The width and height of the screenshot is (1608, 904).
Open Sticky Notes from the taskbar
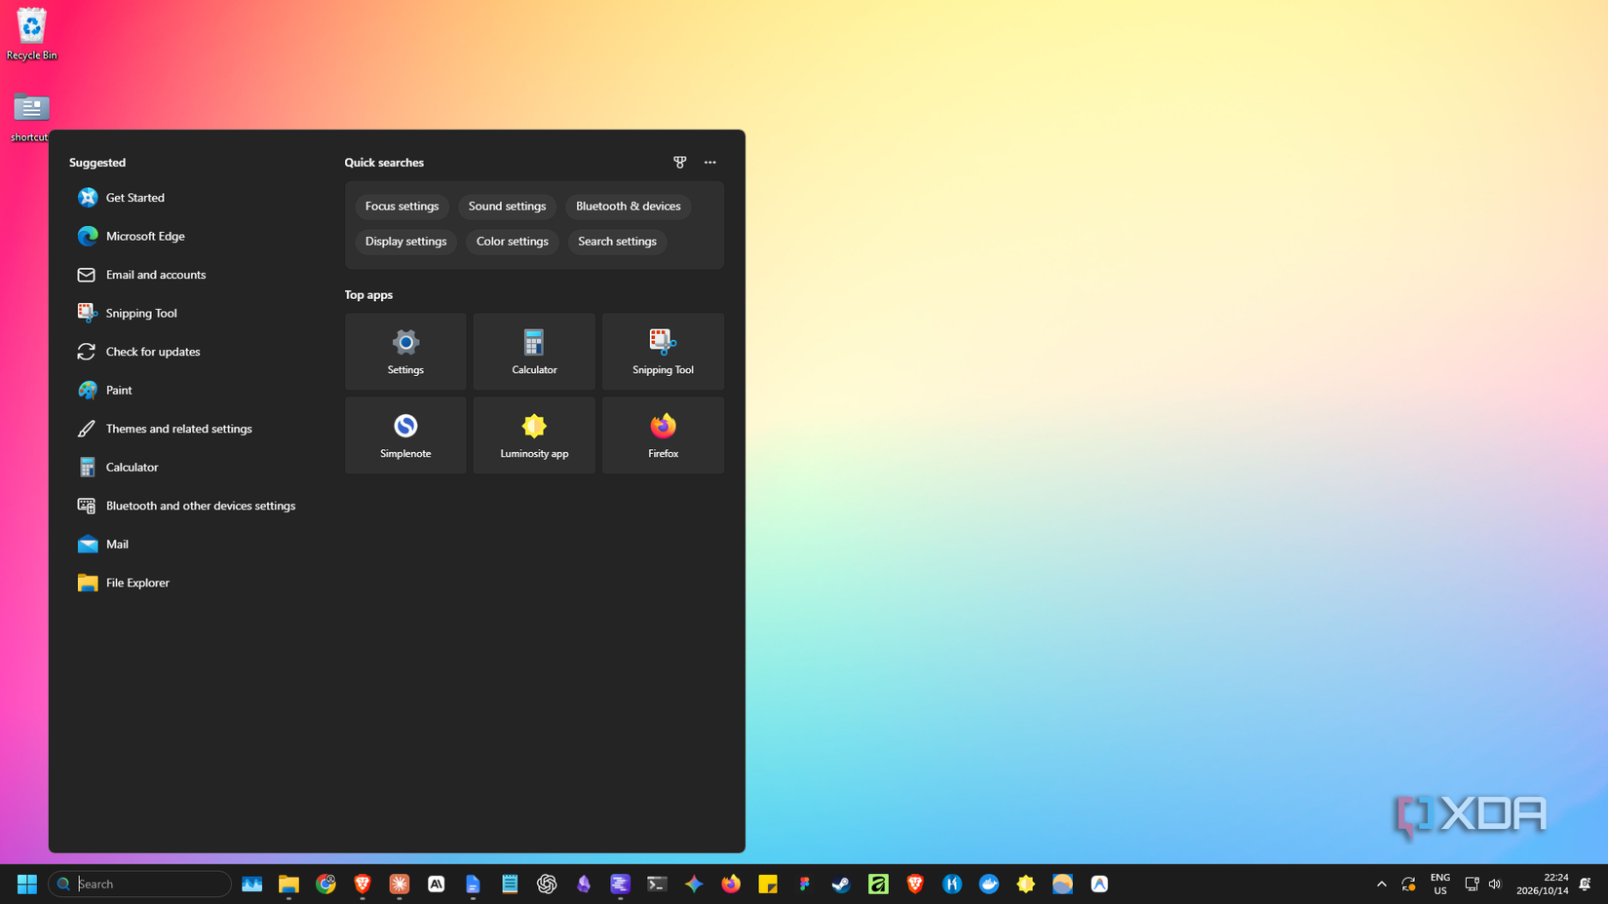[768, 884]
